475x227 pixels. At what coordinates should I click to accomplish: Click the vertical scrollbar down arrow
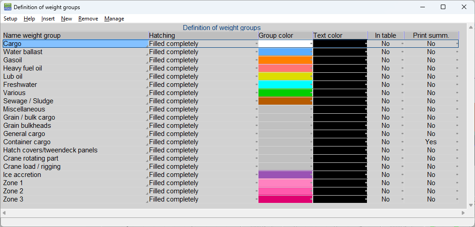470,205
